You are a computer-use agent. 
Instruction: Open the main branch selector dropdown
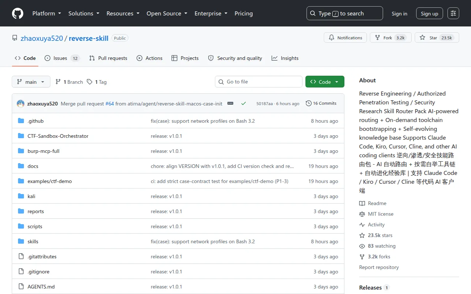pos(31,82)
